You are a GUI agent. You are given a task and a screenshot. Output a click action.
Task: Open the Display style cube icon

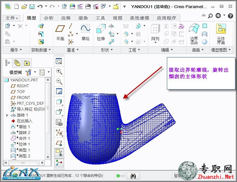[x=59, y=102]
